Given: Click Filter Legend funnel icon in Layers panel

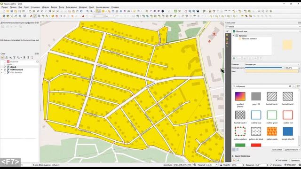Looking at the screenshot, I should point(14,57).
